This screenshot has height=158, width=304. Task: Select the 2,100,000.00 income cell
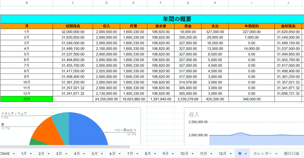coord(107,49)
